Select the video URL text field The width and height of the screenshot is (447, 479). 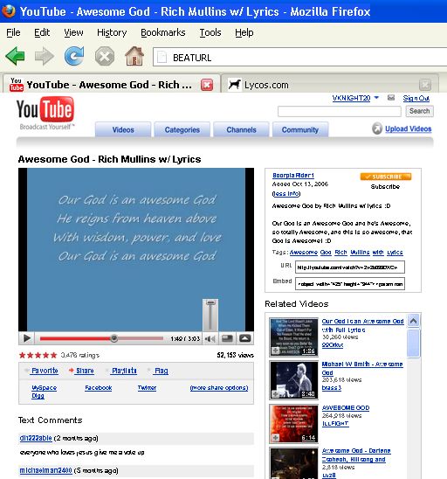[350, 267]
